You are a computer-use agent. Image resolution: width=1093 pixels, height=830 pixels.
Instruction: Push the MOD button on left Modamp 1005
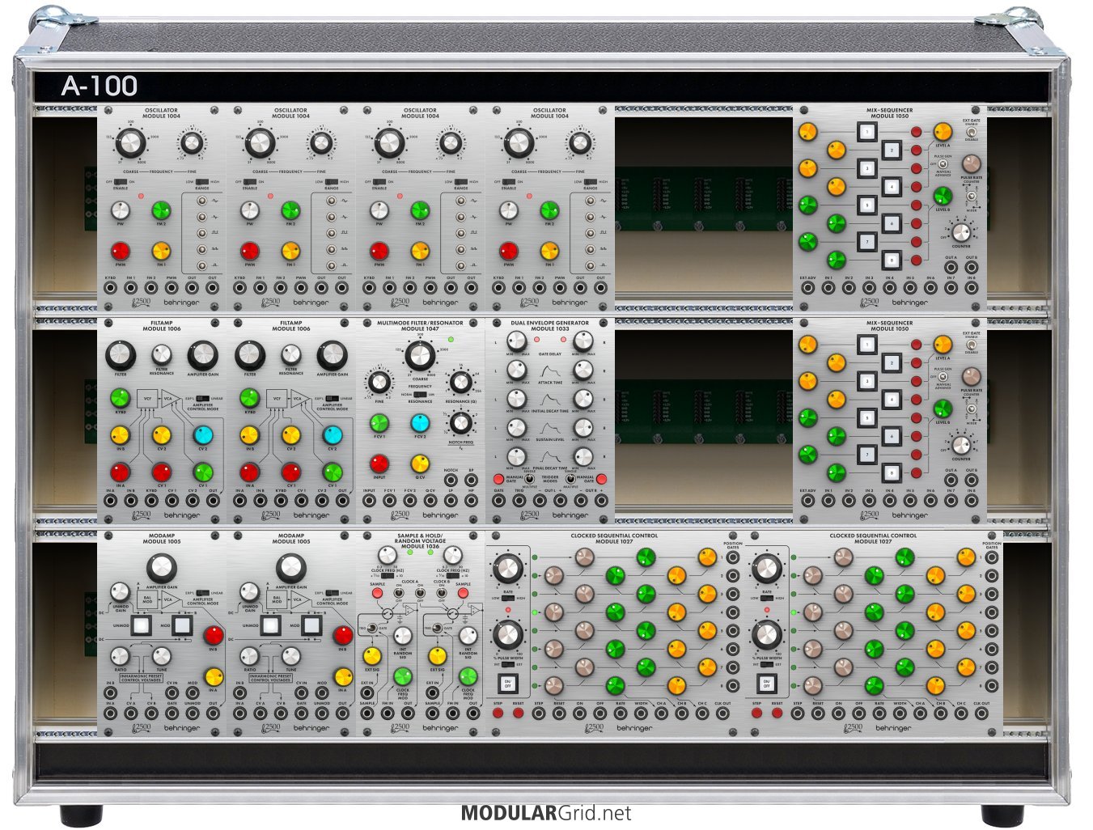pos(182,625)
